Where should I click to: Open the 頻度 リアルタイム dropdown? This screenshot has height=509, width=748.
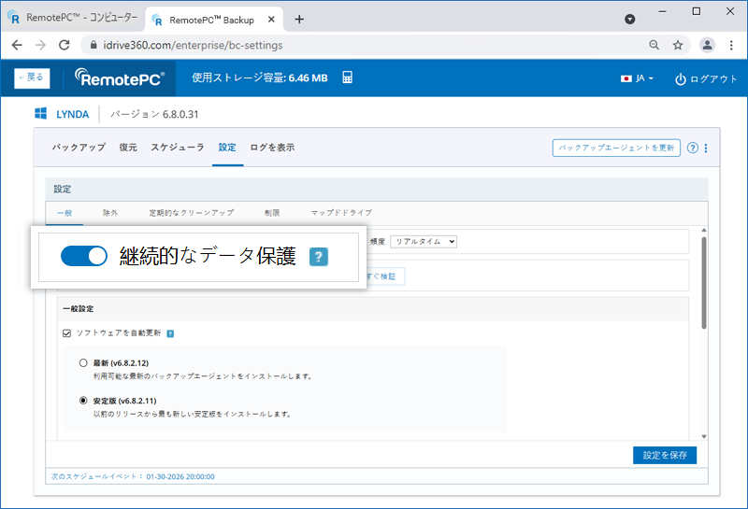coord(424,242)
